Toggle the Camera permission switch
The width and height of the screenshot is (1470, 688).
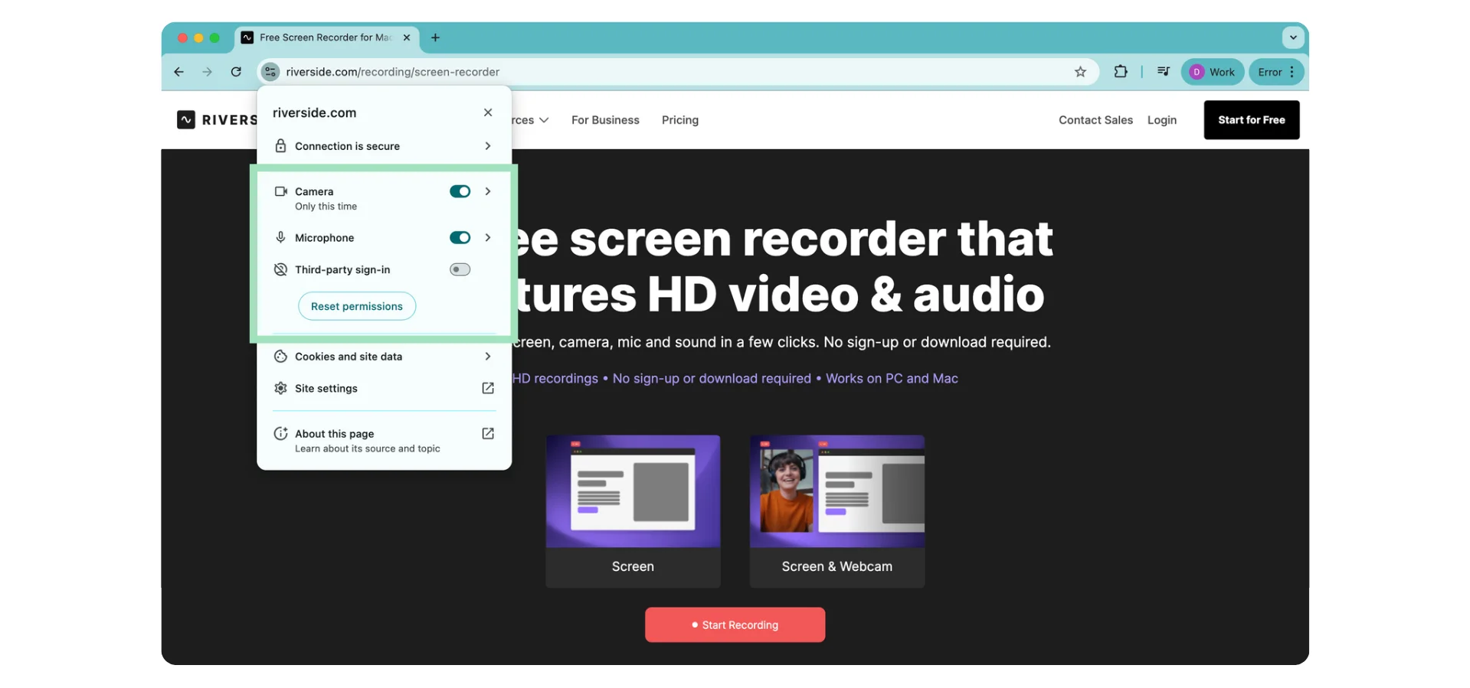[460, 191]
